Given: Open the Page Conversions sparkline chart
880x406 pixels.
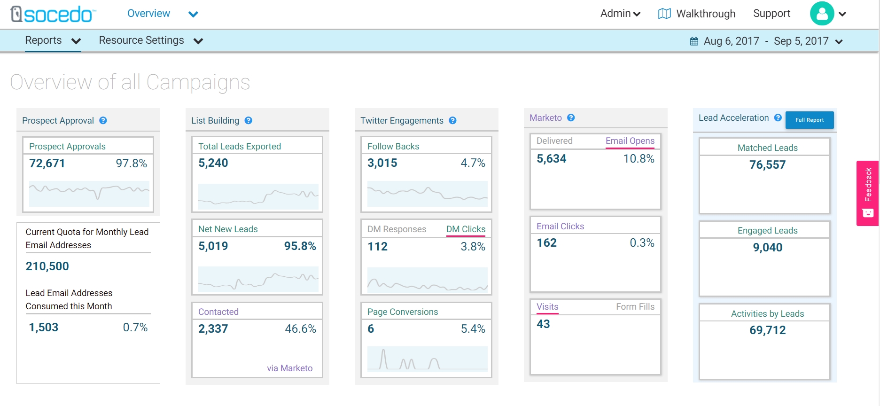Looking at the screenshot, I should 428,359.
